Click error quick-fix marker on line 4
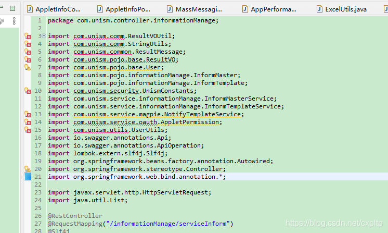Screen dimensions: 388x233 click(x=28, y=44)
